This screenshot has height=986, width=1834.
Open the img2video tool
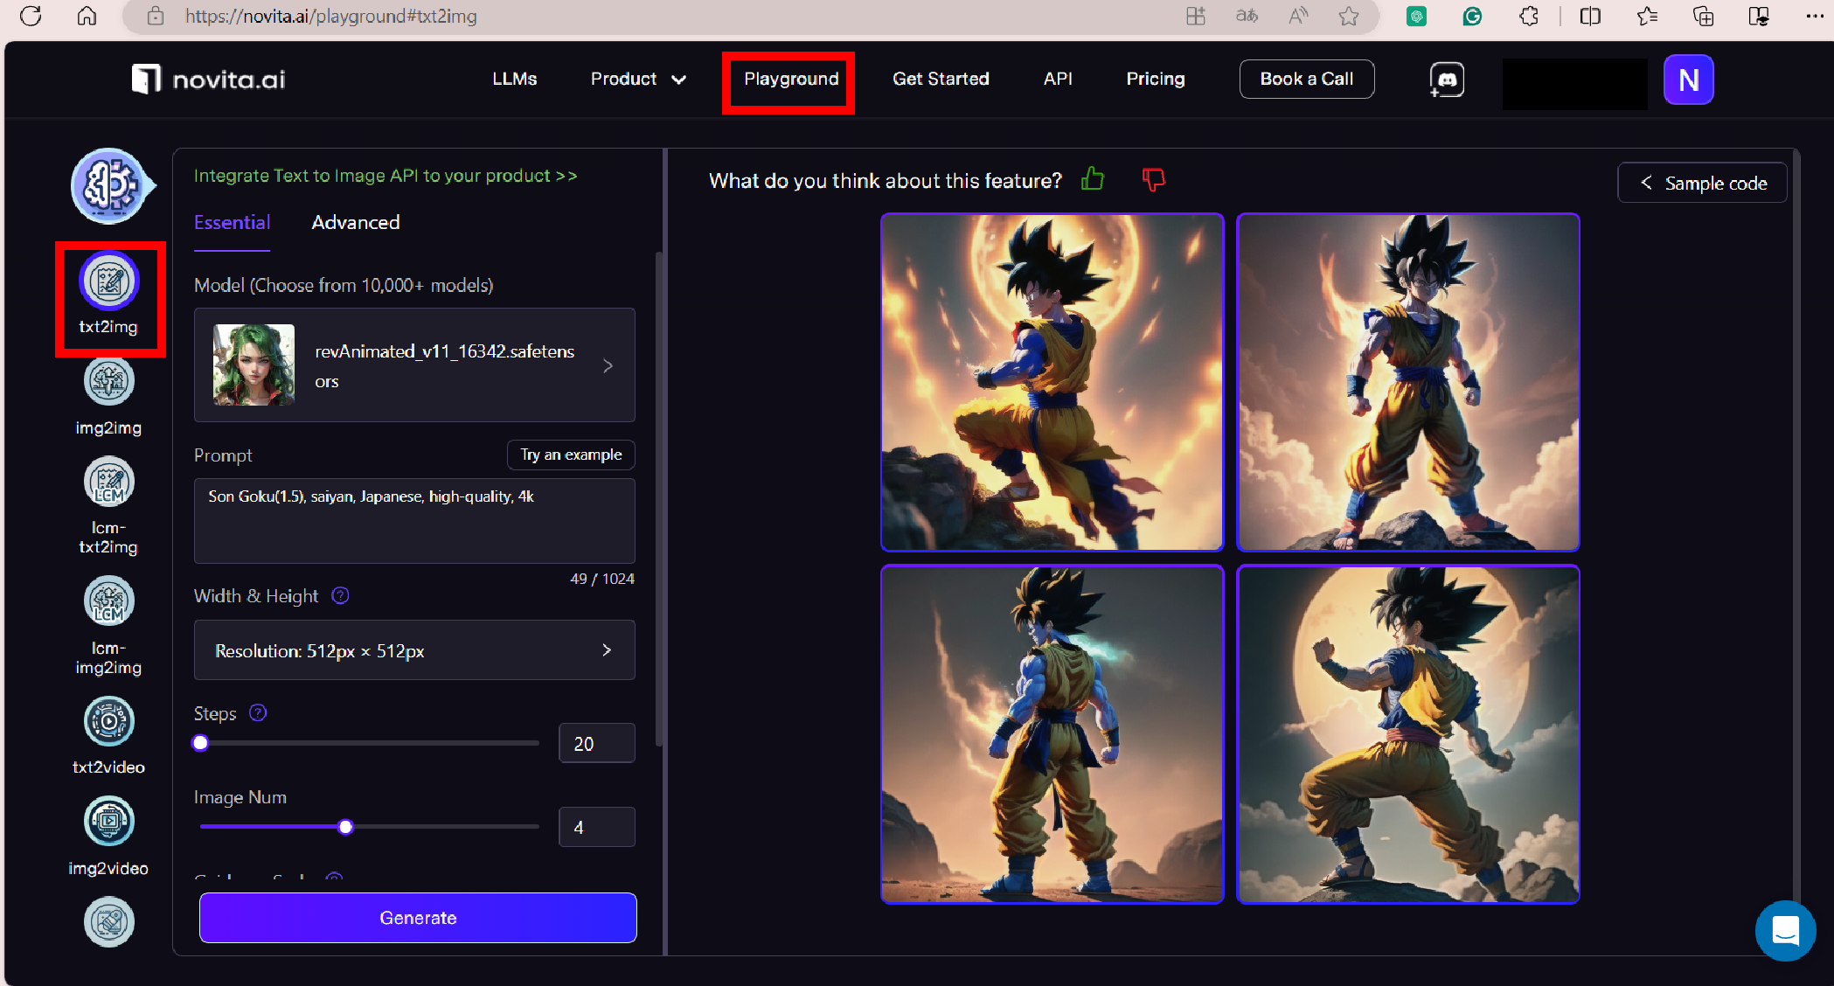(x=108, y=822)
